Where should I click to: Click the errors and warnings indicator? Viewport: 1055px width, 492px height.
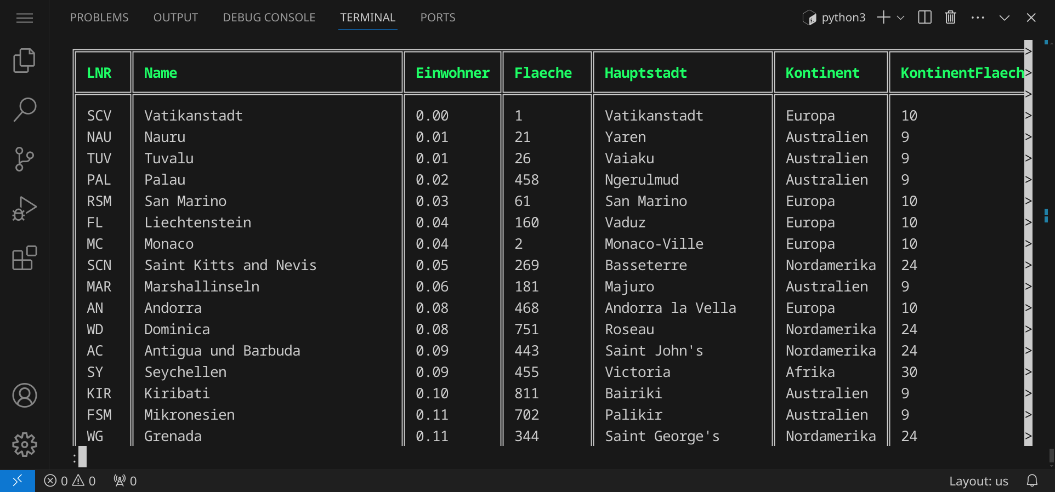click(70, 481)
